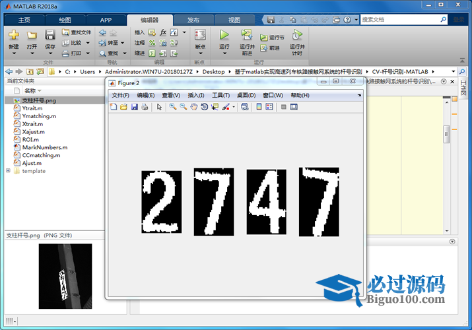Toggle Insert Legend in Figure toolbar

(x=269, y=107)
